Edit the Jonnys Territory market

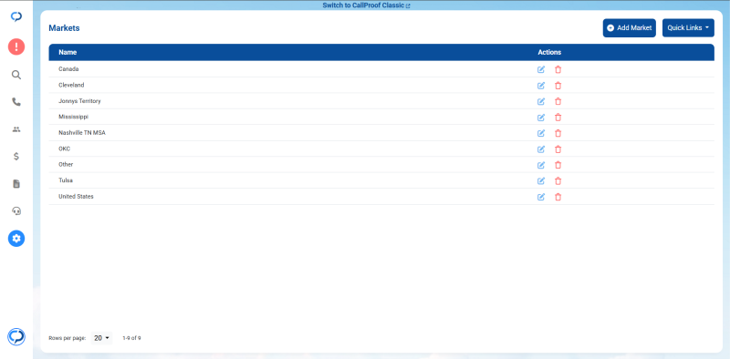(541, 101)
